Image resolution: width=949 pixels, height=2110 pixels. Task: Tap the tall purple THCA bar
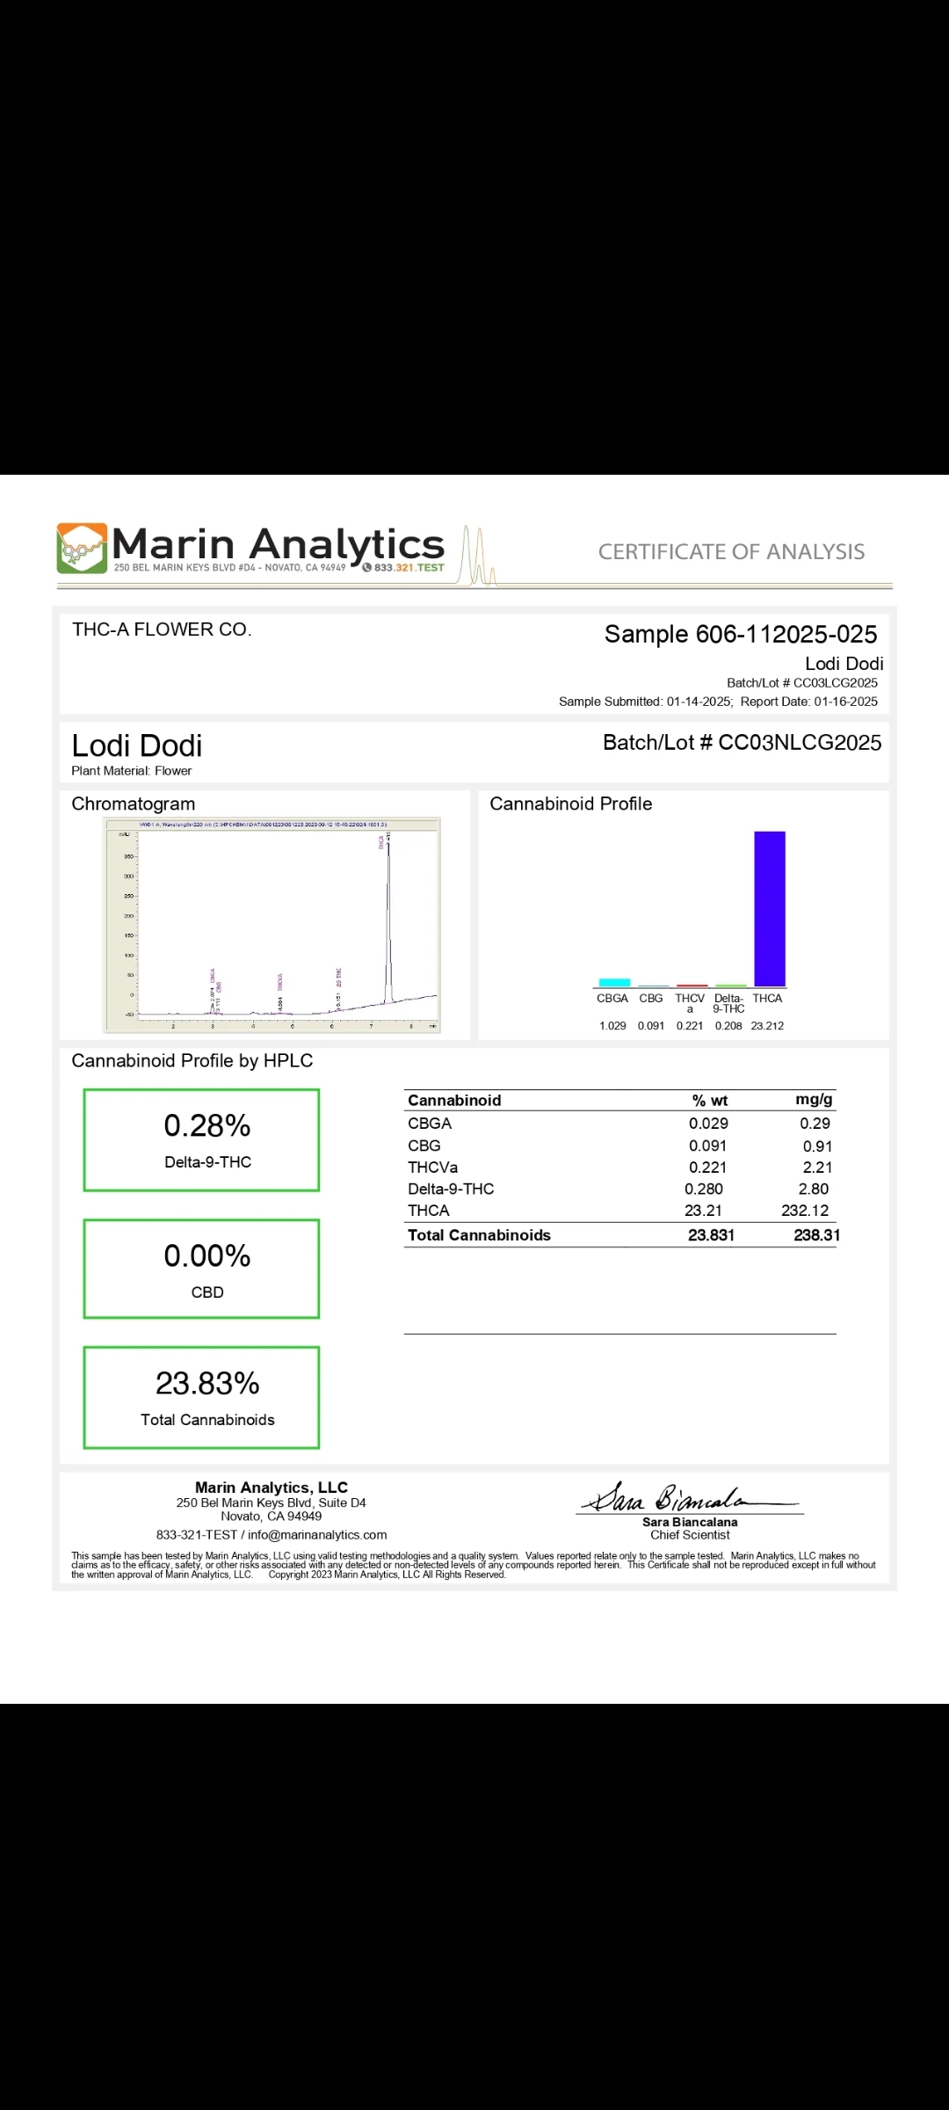770,908
